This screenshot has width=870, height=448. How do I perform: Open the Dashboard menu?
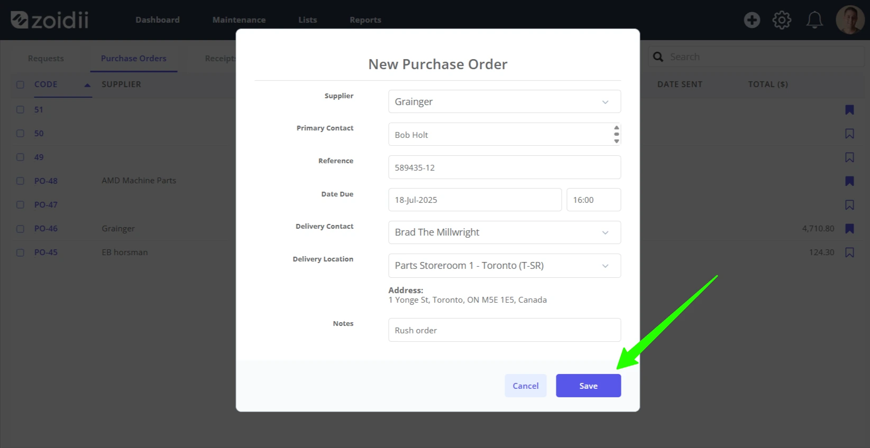point(158,20)
